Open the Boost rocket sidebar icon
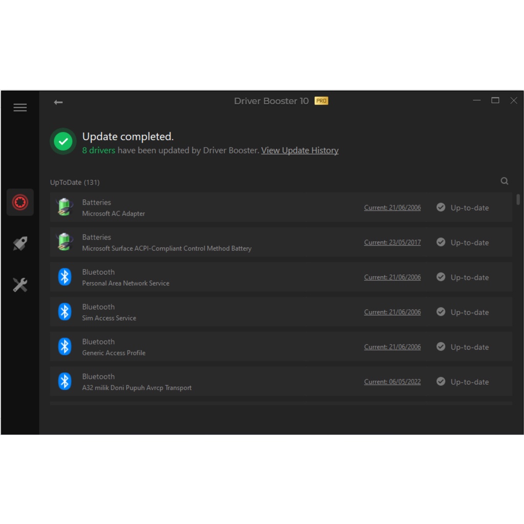This screenshot has height=524, width=524. tap(20, 244)
